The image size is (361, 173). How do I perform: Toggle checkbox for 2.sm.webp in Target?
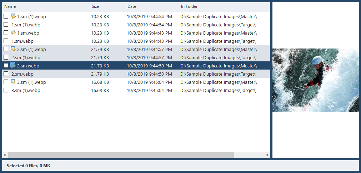tap(6, 74)
